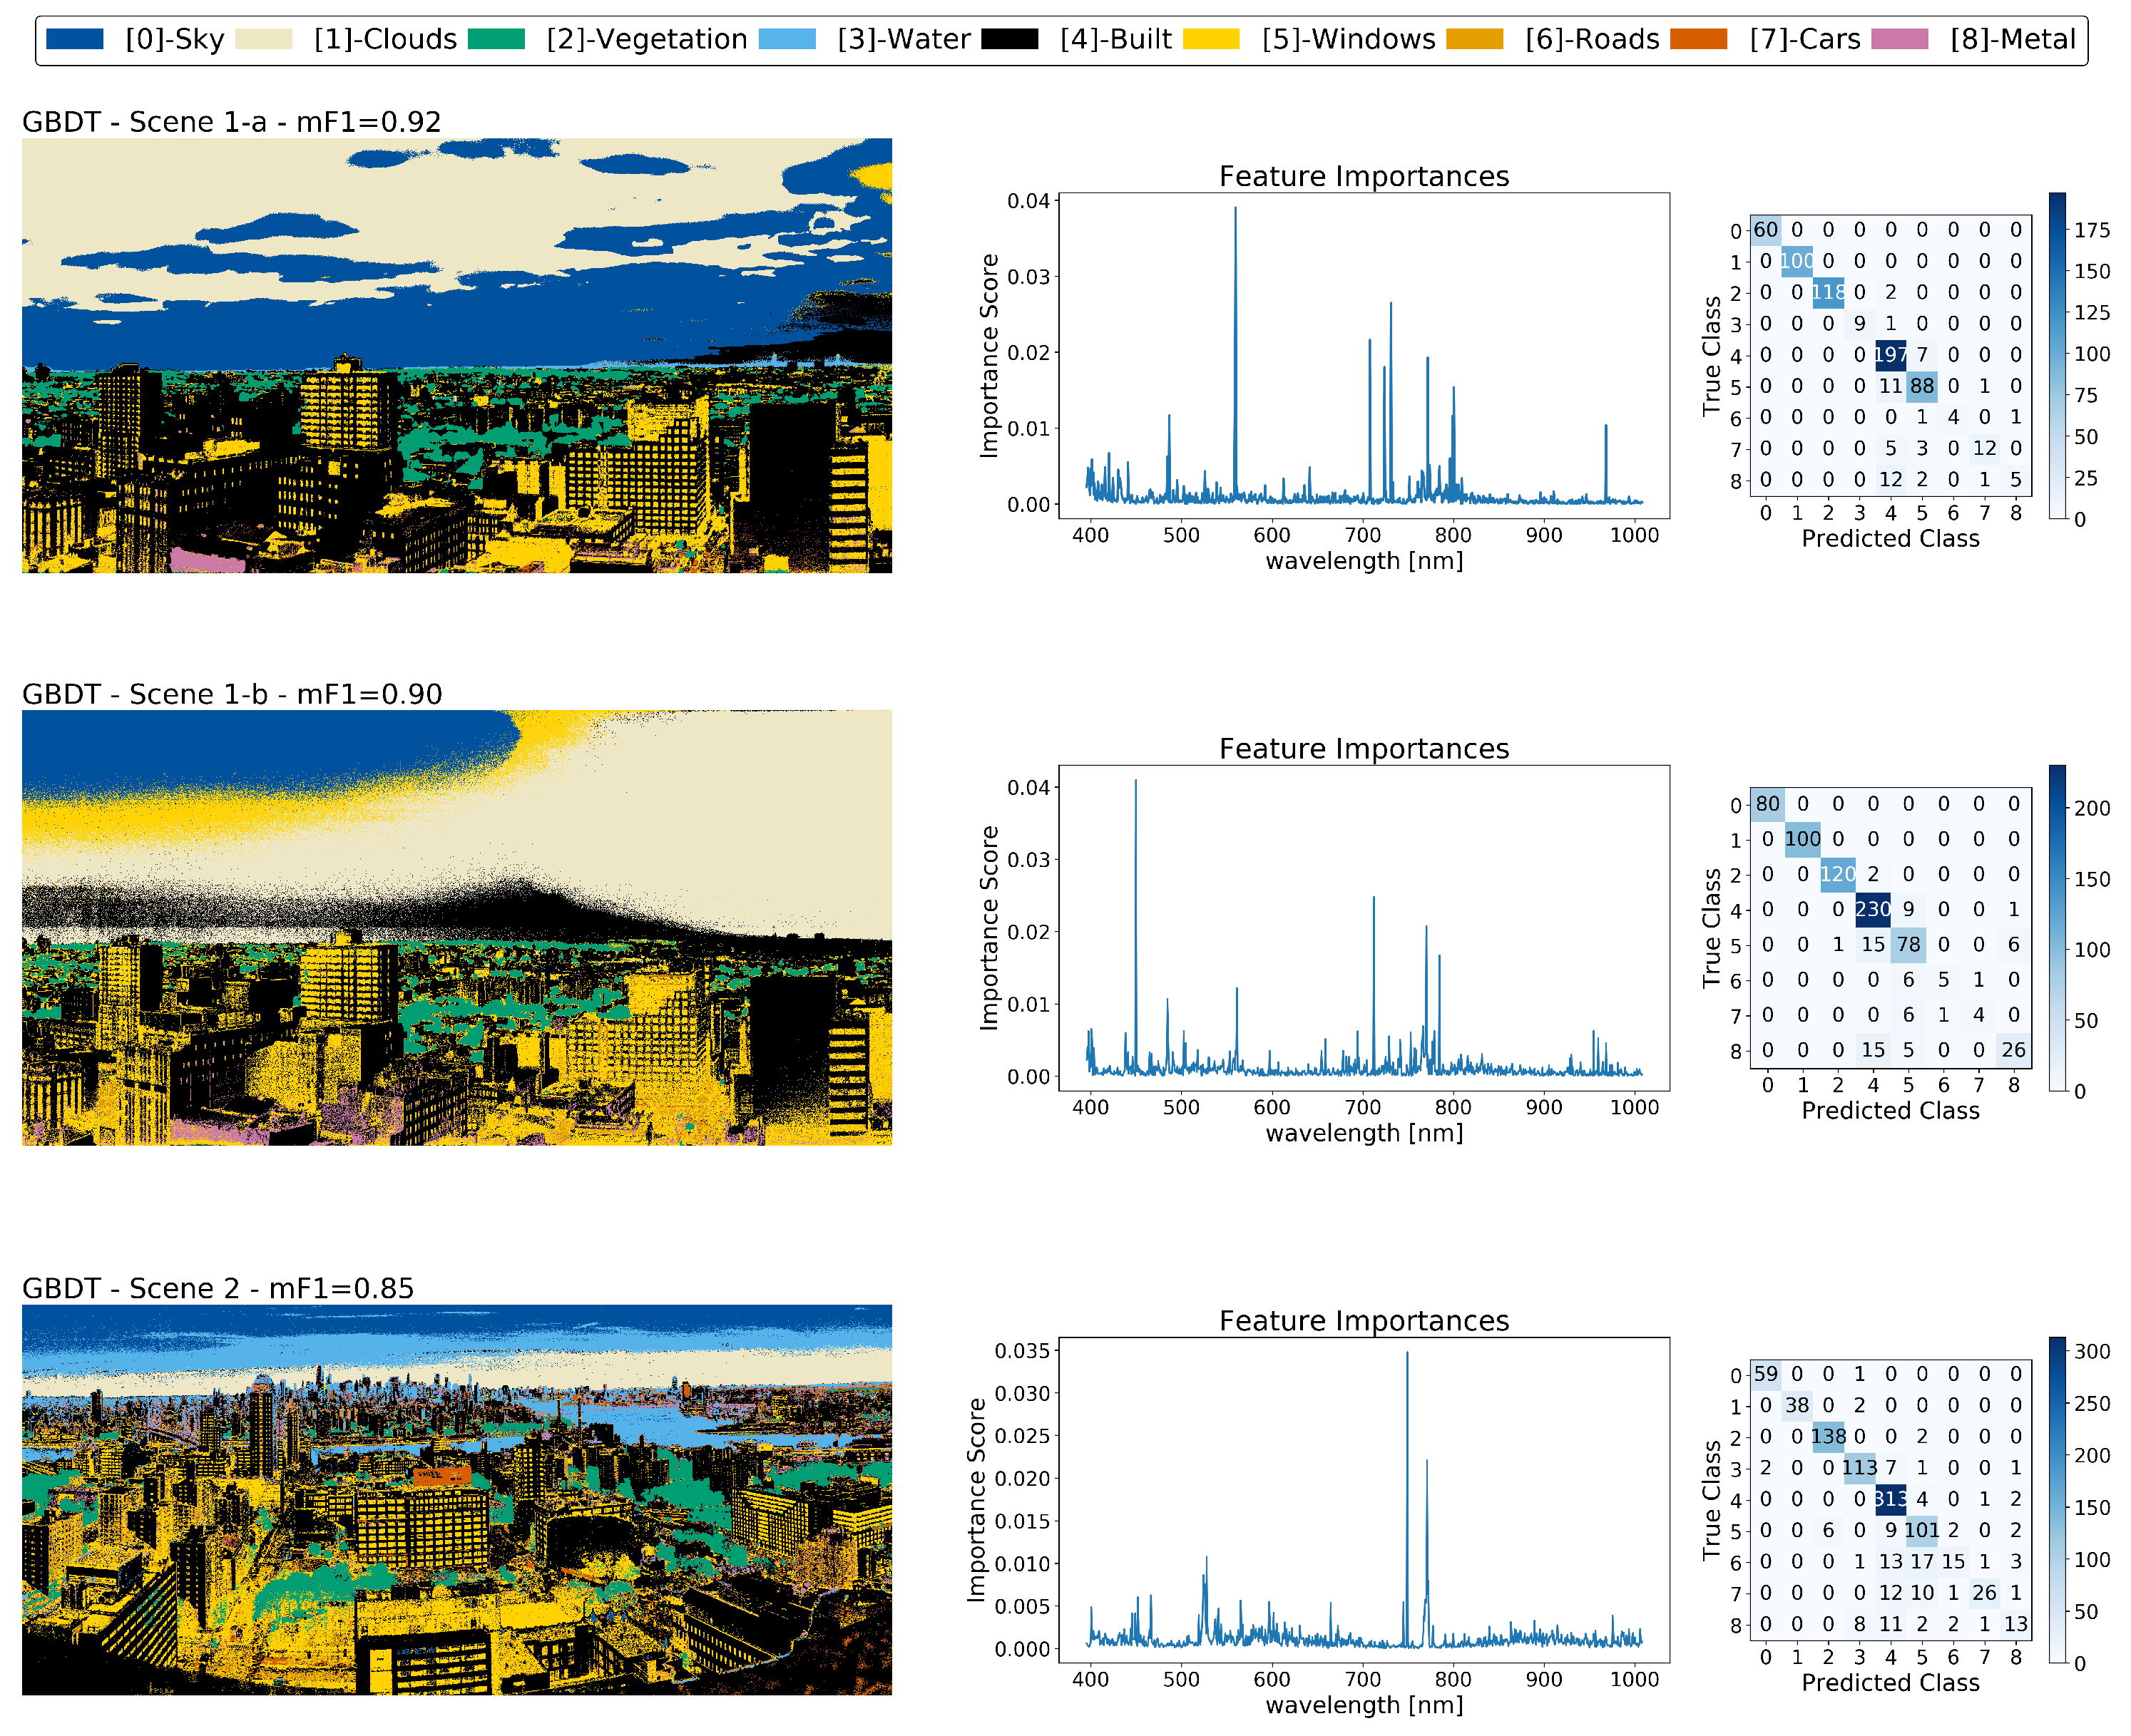Click the cell '197' in Scene 1-a confusion matrix
Screen dimensions: 2131x1736
[x=1891, y=355]
